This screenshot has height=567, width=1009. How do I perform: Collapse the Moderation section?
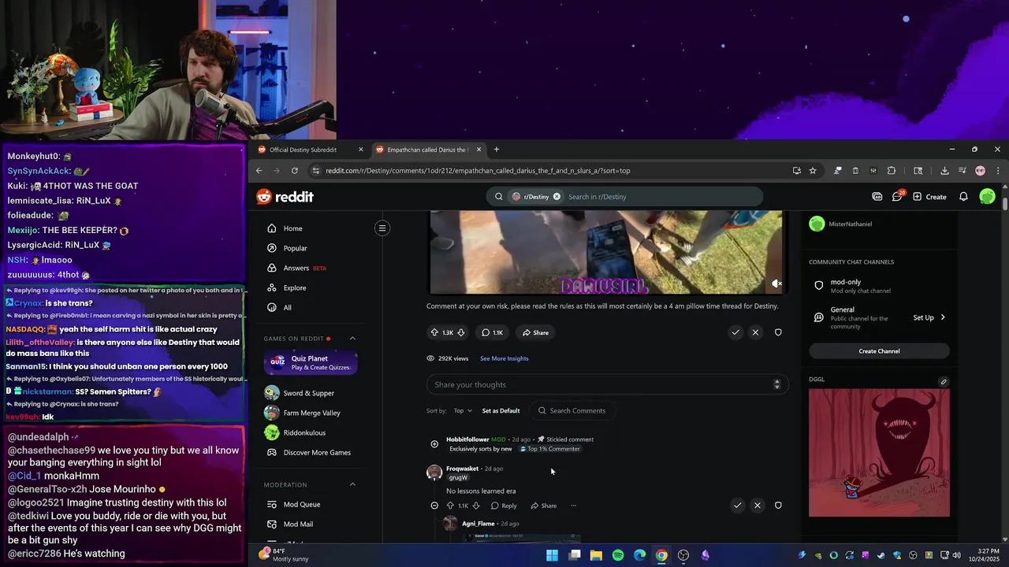click(352, 484)
